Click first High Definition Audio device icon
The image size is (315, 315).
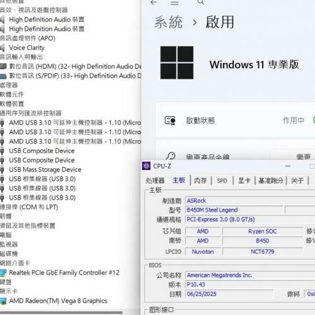2,20
